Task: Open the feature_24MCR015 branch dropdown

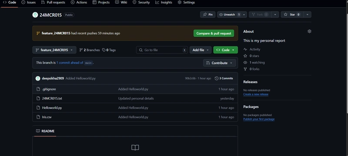Action: click(54, 50)
